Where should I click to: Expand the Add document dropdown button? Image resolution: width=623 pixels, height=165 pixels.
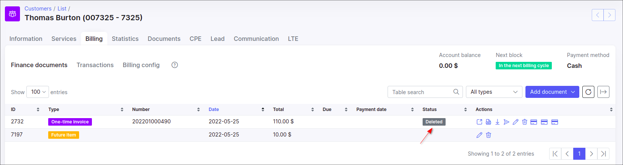pos(552,92)
